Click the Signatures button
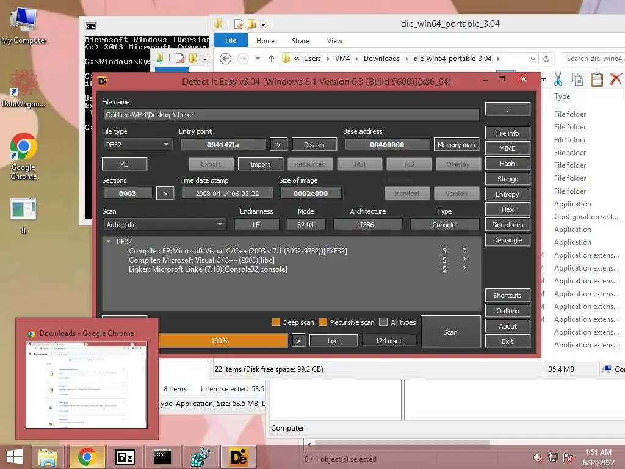This screenshot has height=469, width=625. 507,225
